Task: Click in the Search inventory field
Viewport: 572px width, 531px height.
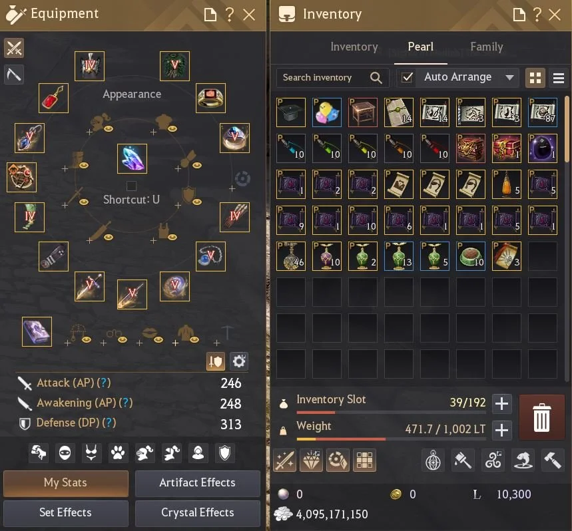Action: (x=324, y=78)
